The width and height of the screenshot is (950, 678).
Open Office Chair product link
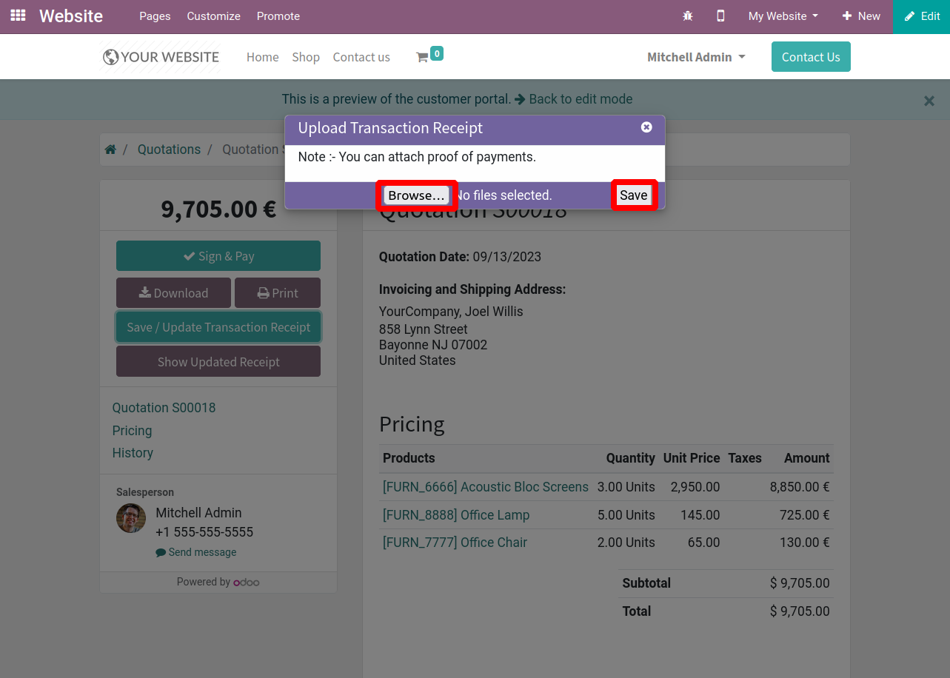(x=455, y=543)
